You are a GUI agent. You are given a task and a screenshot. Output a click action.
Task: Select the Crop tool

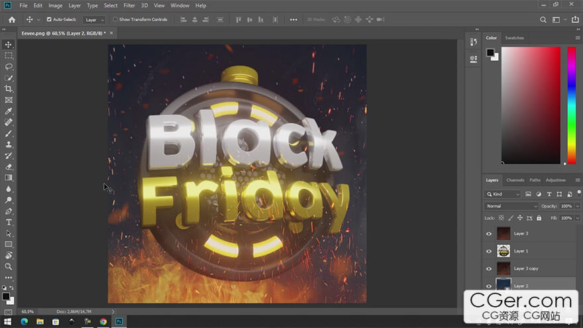(9, 89)
